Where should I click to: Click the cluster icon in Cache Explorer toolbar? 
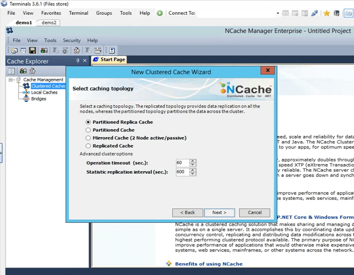[x=33, y=71]
